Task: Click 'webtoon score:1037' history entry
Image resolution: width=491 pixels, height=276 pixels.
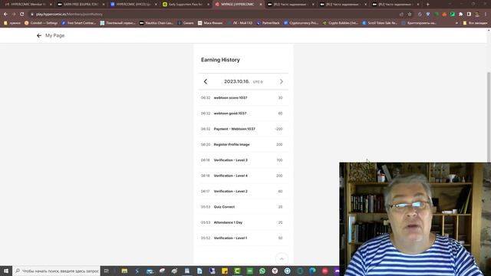Action: pyautogui.click(x=243, y=98)
